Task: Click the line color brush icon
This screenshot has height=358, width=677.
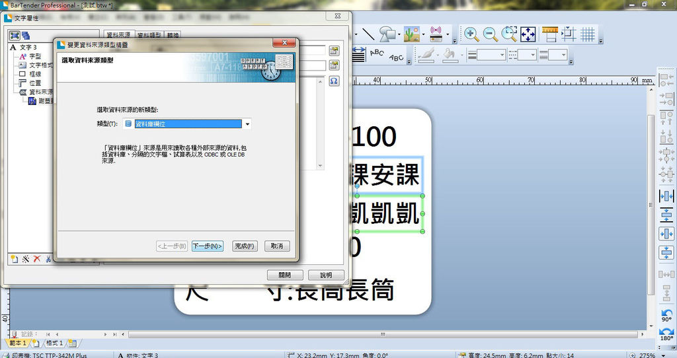Action: [426, 55]
